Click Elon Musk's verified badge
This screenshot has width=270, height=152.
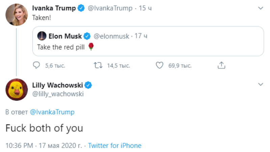[x=87, y=36]
